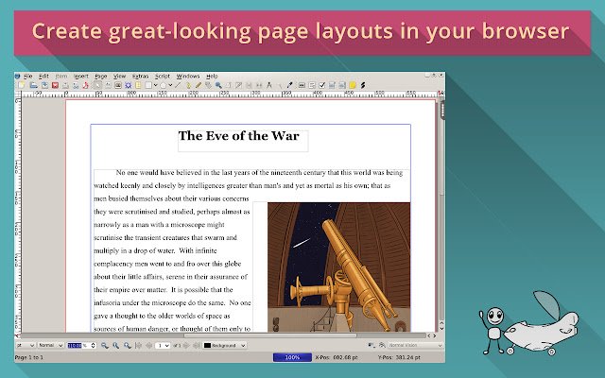The width and height of the screenshot is (605, 378).
Task: Select the telescope image frame
Action: coord(338,266)
